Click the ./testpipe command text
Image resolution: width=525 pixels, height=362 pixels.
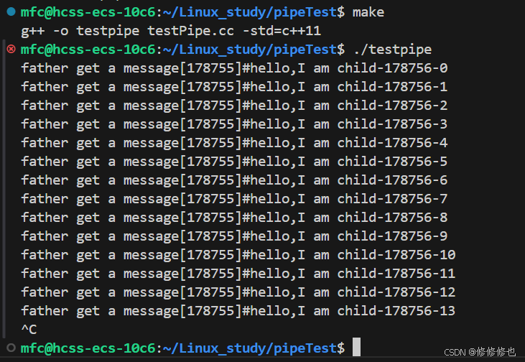392,50
